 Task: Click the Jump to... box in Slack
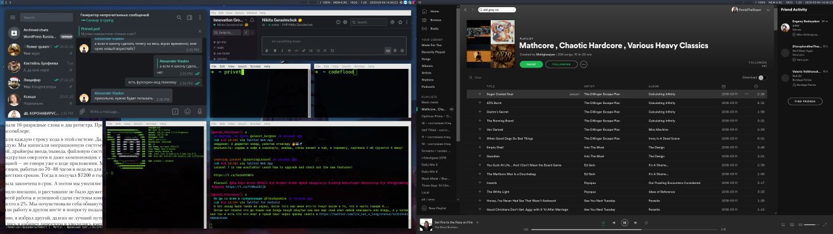(226, 32)
